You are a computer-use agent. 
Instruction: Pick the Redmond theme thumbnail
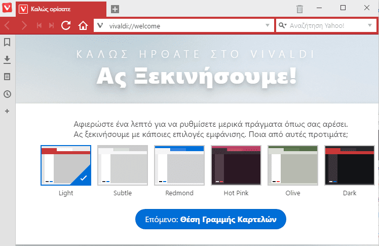pos(179,165)
